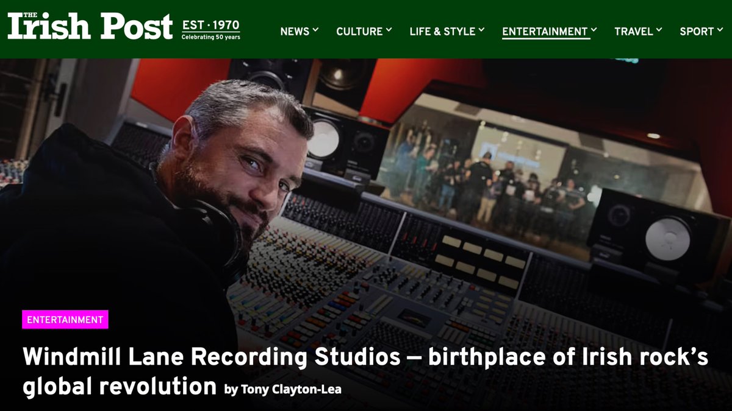The height and width of the screenshot is (411, 732).
Task: Click the EST 1970 Celebrating 50 years badge
Action: pos(211,30)
